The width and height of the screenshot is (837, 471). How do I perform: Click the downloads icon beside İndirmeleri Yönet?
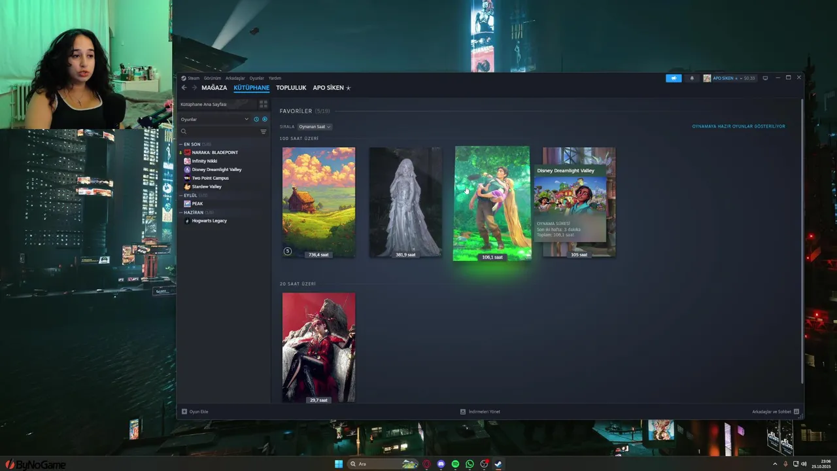point(463,411)
